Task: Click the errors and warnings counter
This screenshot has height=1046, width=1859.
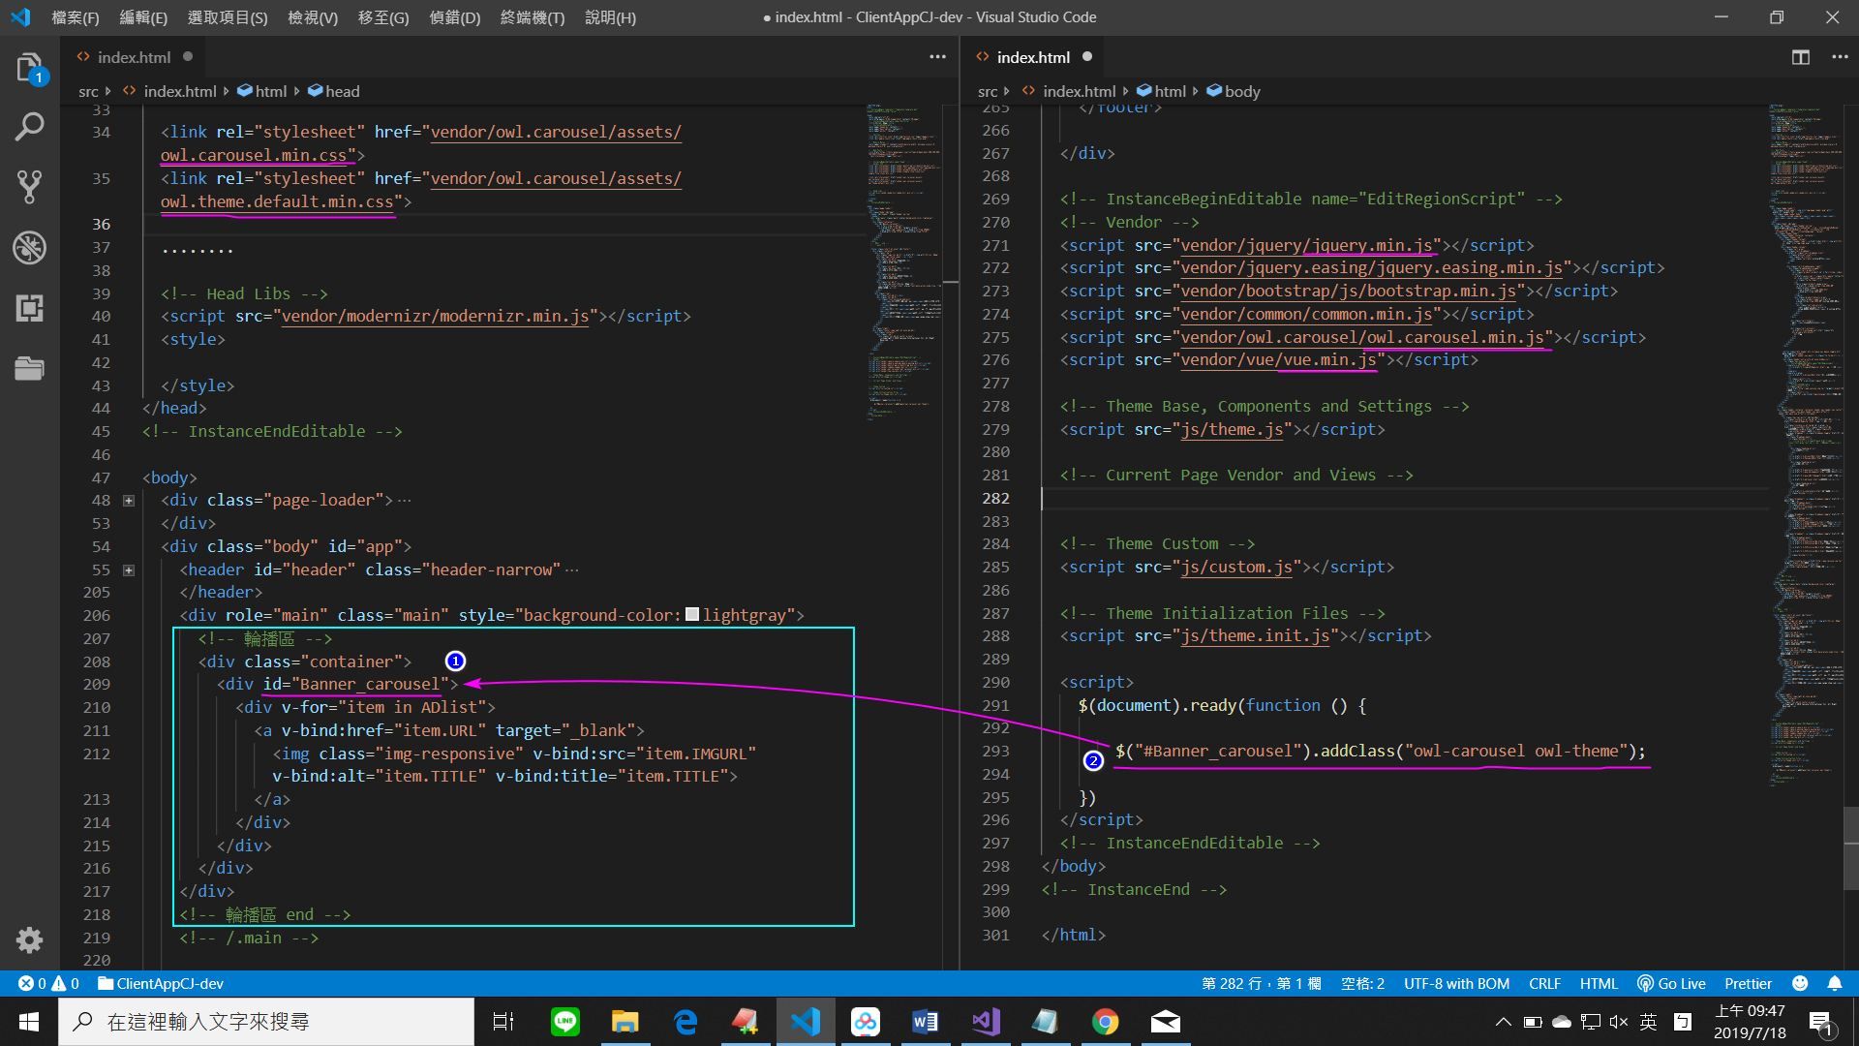Action: click(x=46, y=983)
